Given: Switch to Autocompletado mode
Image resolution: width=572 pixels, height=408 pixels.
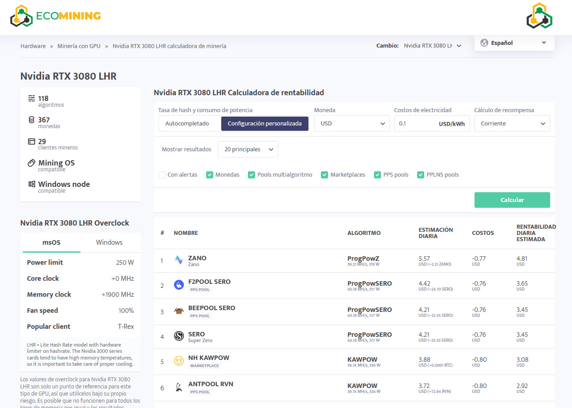Looking at the screenshot, I should coord(187,123).
